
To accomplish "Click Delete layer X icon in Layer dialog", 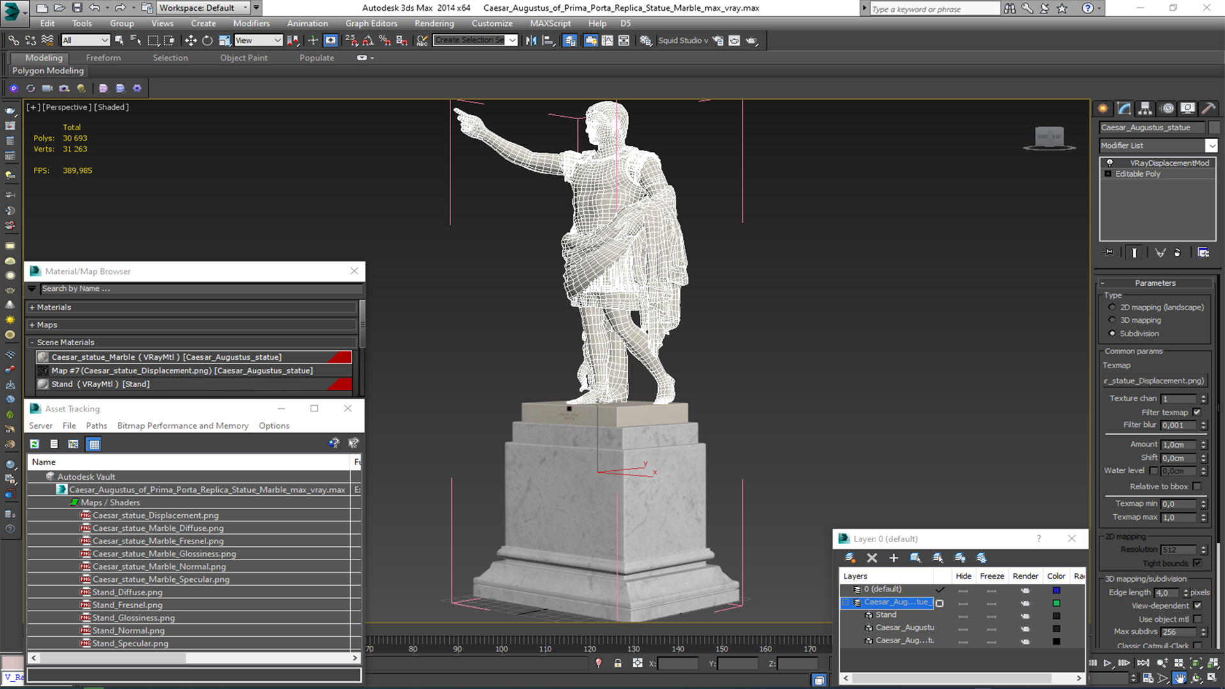I will point(872,558).
